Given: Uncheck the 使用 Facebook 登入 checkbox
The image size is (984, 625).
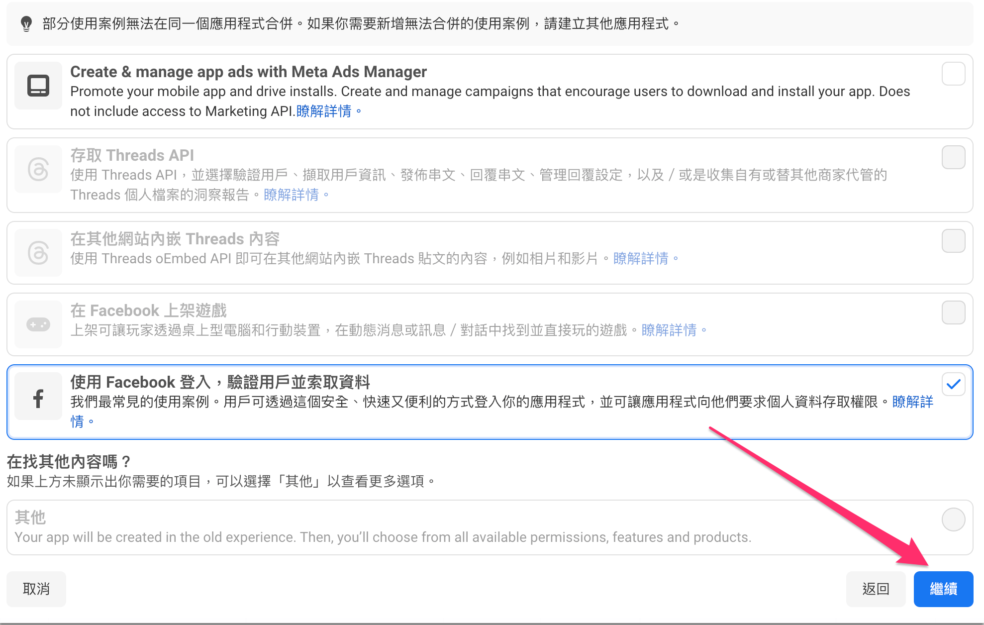Looking at the screenshot, I should point(953,384).
